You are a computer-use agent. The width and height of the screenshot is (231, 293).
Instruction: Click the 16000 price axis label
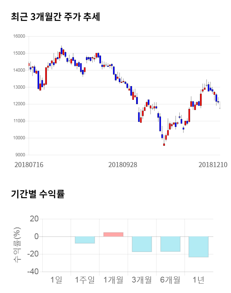19,36
